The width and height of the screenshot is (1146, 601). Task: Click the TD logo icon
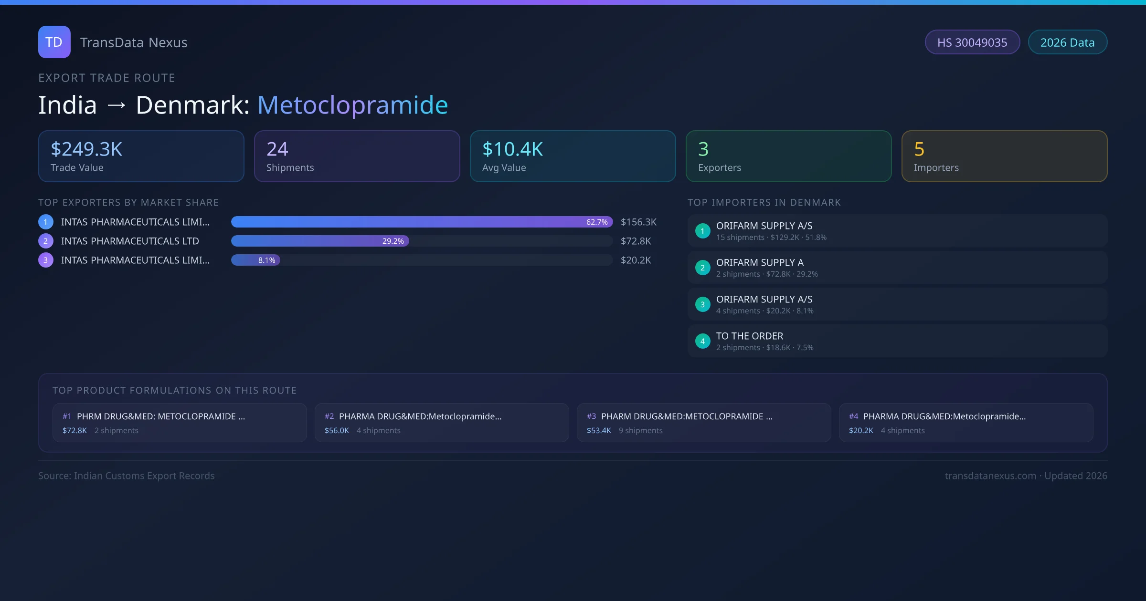click(54, 42)
